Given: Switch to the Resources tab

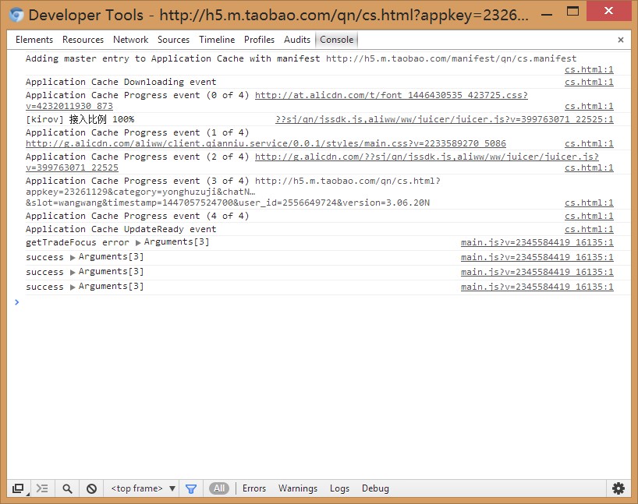Looking at the screenshot, I should (83, 40).
